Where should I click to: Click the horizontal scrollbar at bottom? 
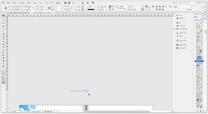pyautogui.click(x=117, y=112)
